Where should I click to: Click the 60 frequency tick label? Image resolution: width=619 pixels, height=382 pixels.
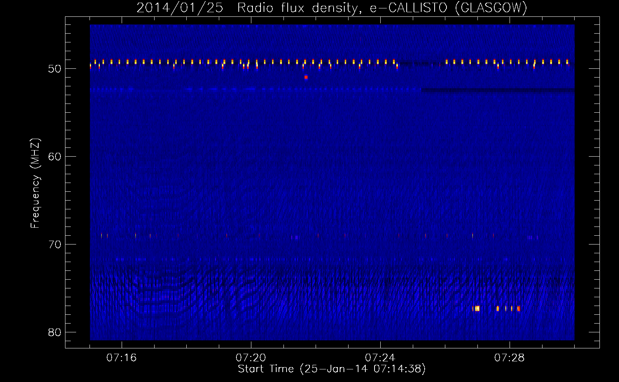[55, 157]
